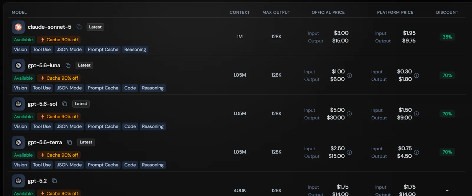Click the Code tag on gpt-5.6-terra

(130, 165)
